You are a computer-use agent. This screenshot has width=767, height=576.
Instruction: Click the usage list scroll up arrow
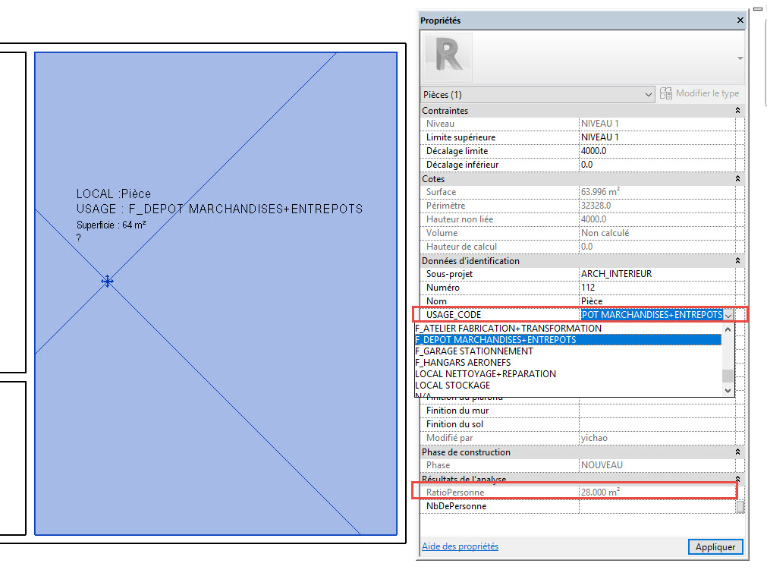(x=728, y=329)
